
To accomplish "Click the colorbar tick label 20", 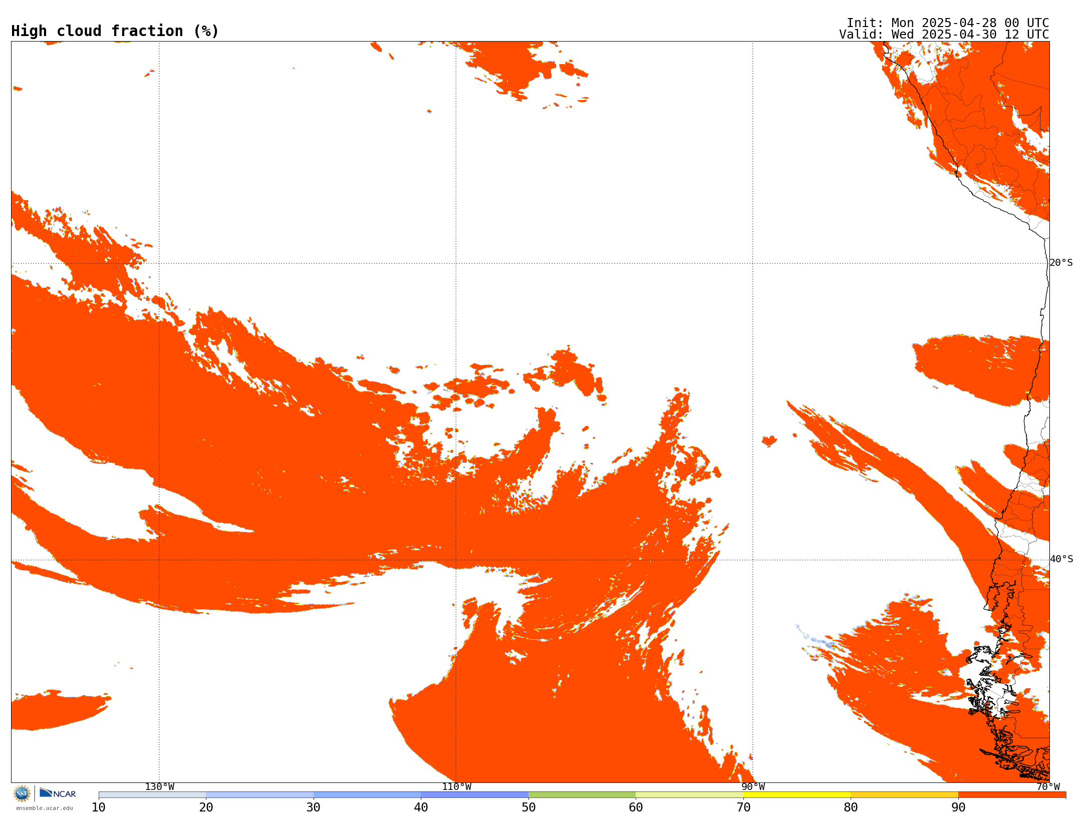I will (206, 807).
